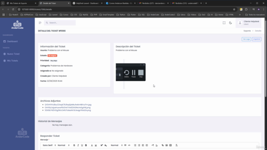Open the AnderCode bookmarks folder
This screenshot has width=267, height=150.
[153, 15]
